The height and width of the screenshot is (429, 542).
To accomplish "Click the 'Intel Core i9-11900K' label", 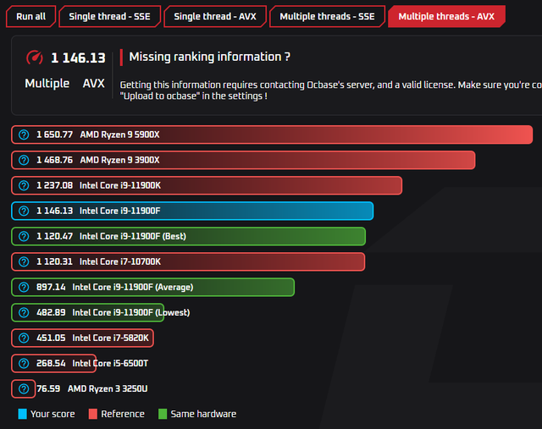I will coord(120,185).
